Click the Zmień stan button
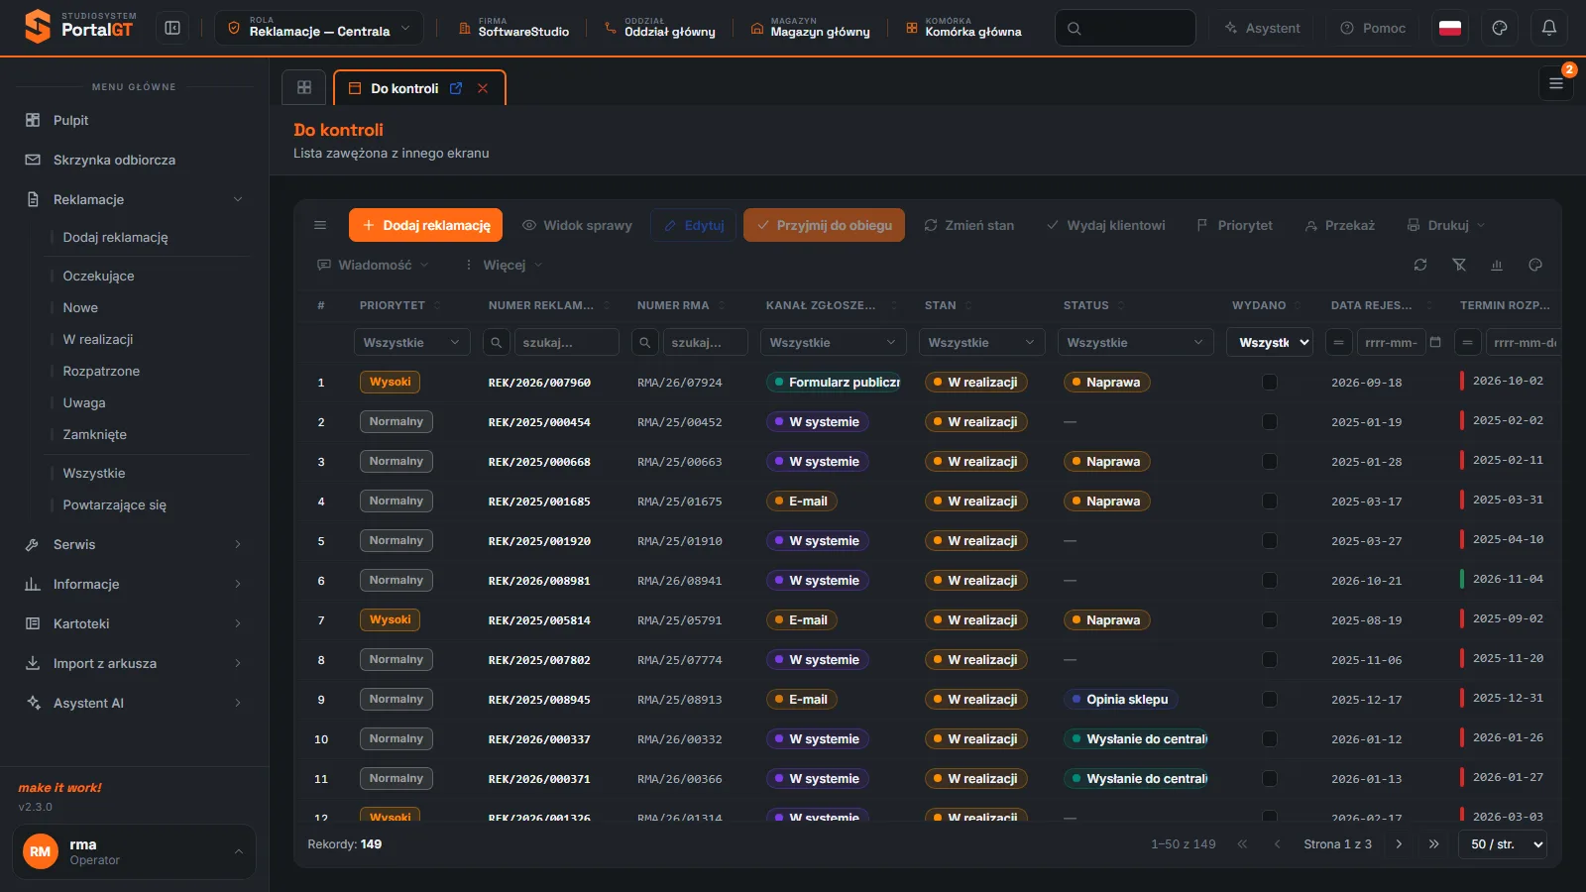 tap(968, 225)
